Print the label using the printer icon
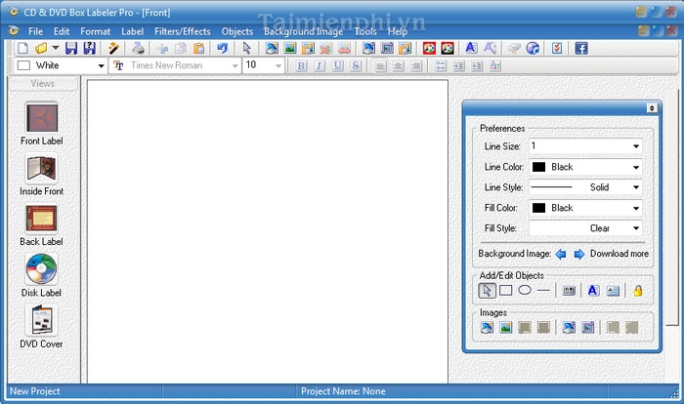 139,48
